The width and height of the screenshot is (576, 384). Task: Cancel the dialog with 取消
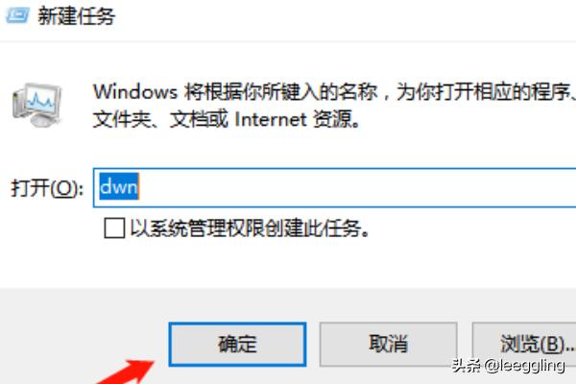(x=388, y=345)
